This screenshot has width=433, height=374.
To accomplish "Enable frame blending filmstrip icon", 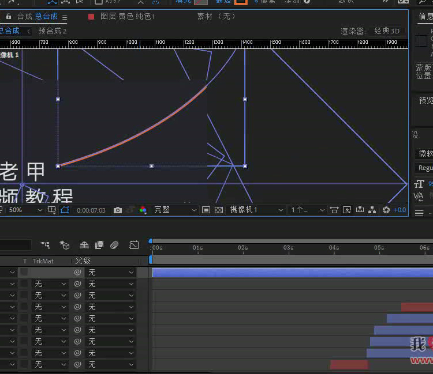I will [99, 245].
